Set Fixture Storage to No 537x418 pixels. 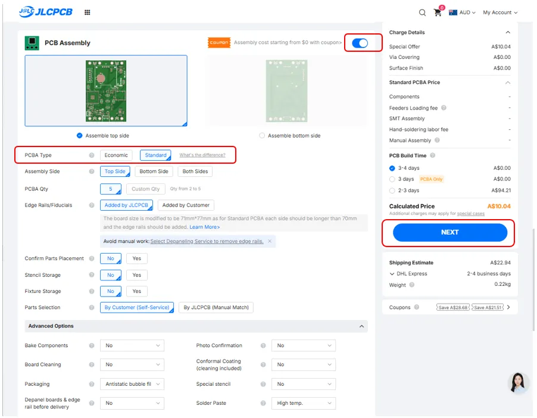coord(111,291)
